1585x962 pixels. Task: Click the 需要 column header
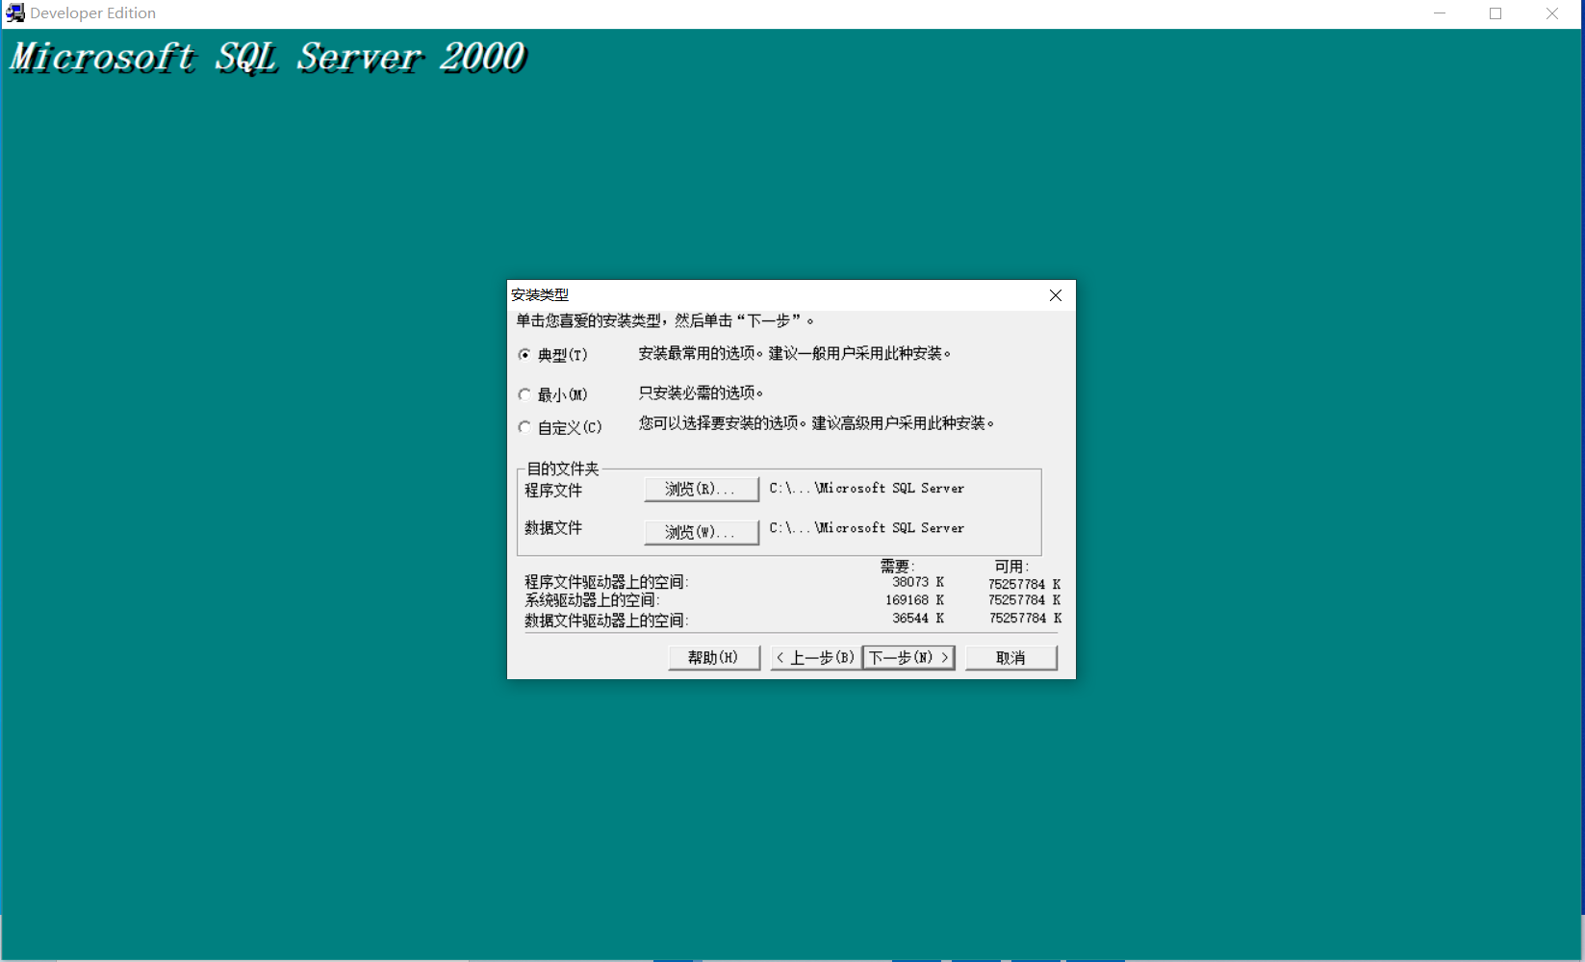click(x=897, y=566)
